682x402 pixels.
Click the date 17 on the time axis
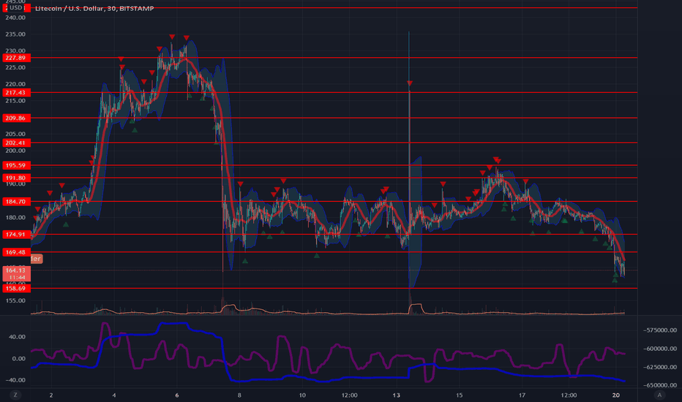(x=522, y=395)
